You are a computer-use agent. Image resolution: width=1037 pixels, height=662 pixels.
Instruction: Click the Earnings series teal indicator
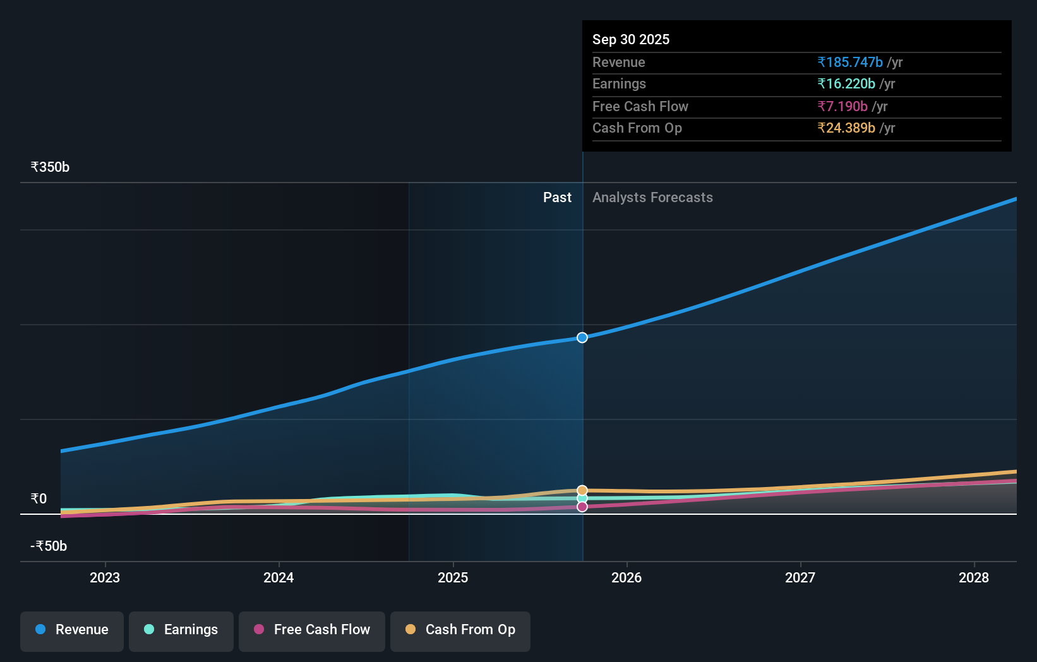[148, 629]
